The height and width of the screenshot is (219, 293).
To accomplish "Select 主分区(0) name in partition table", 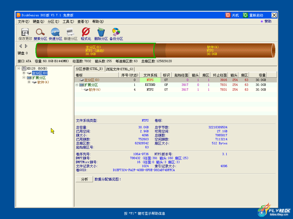I will coord(92,80).
